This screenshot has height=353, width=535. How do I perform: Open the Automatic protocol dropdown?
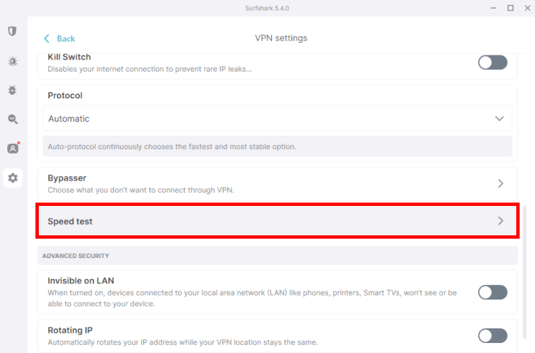[x=278, y=118]
